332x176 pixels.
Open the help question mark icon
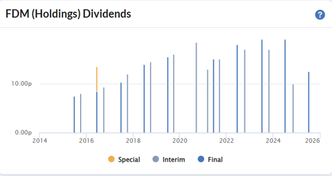coord(320,14)
